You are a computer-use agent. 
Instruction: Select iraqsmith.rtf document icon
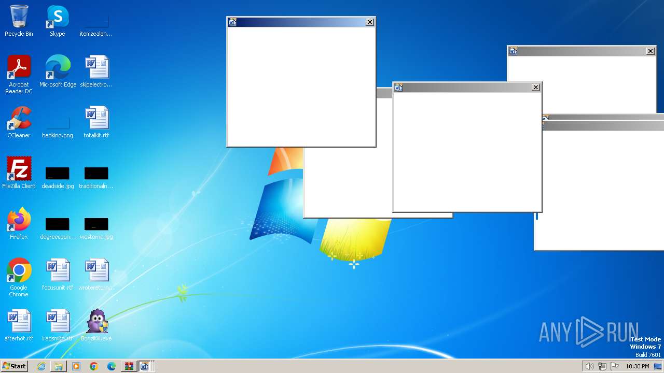click(58, 325)
